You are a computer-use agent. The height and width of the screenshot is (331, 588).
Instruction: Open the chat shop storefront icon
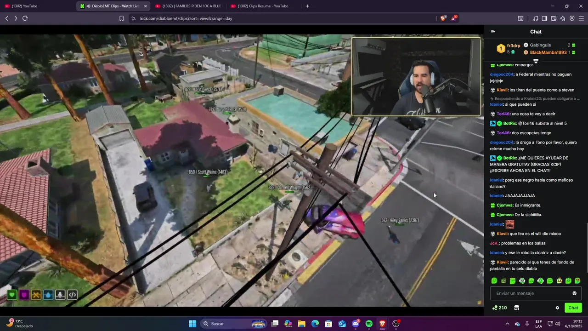(x=516, y=308)
